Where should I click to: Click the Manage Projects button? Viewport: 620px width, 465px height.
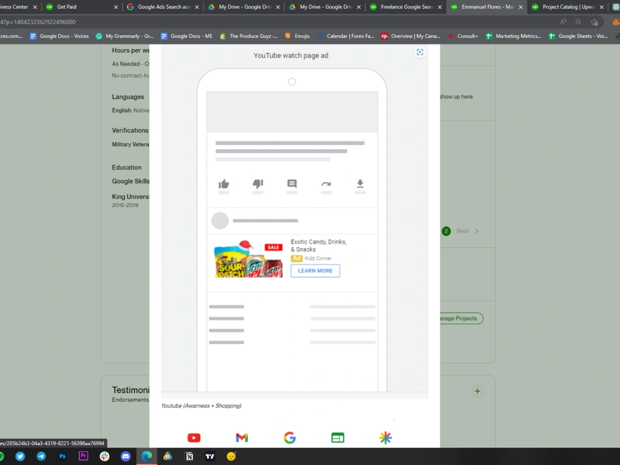pyautogui.click(x=458, y=318)
